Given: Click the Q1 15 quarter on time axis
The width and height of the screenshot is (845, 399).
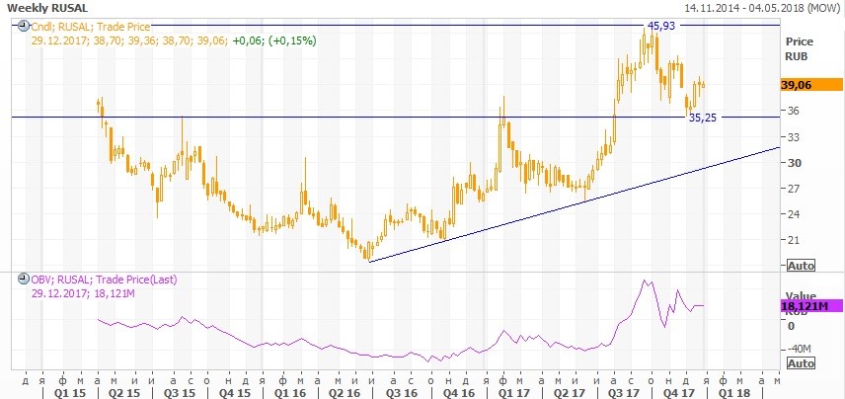Looking at the screenshot, I should pos(59,391).
